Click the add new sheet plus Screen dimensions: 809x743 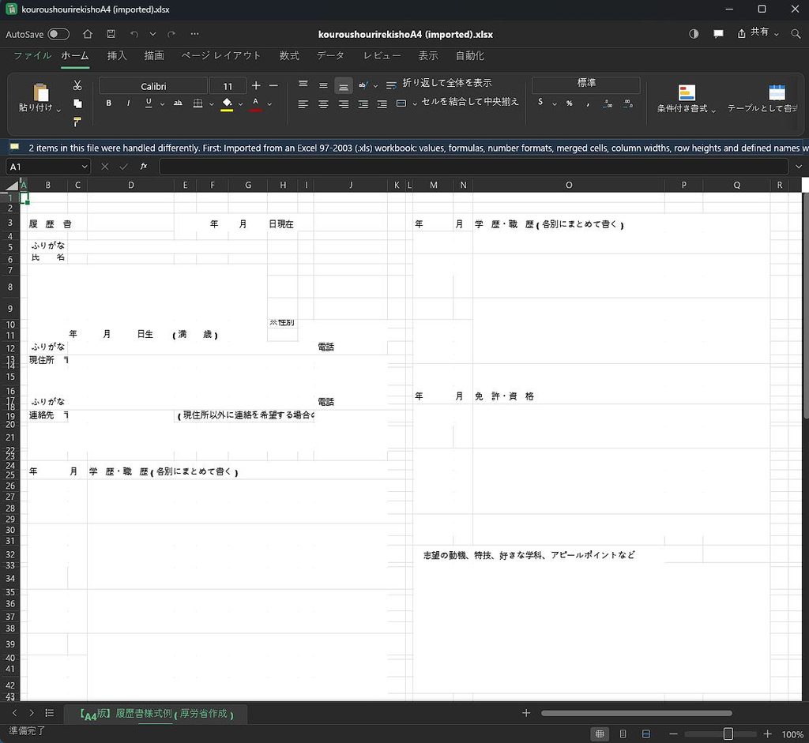(x=526, y=713)
